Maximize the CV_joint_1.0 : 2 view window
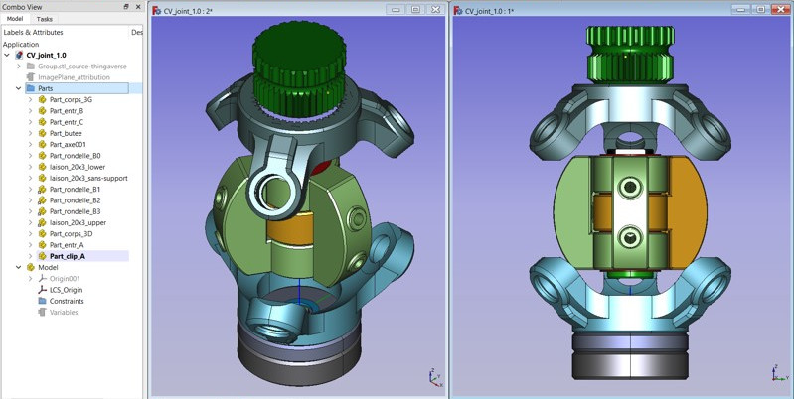This screenshot has width=794, height=399. click(x=415, y=10)
